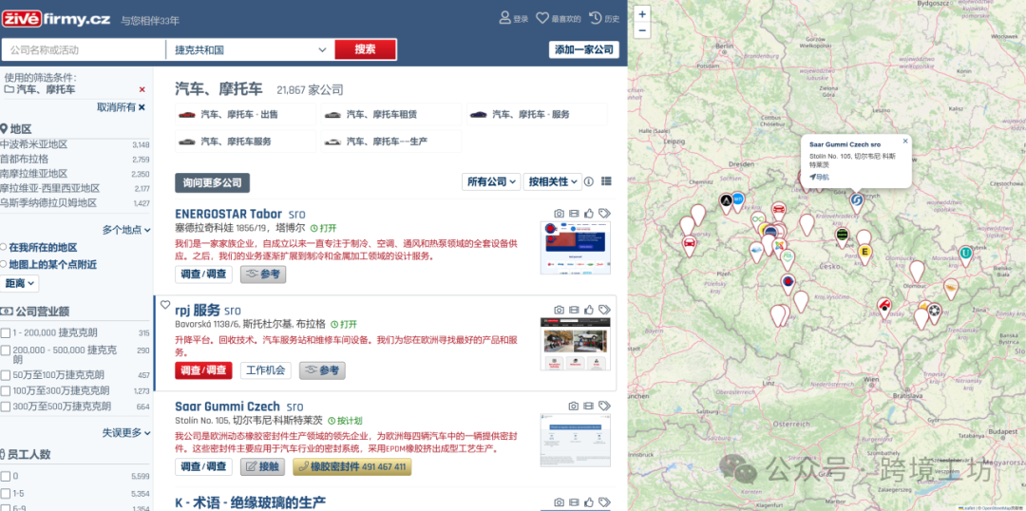Check the 50万至100万捷克克朗 box
Viewport: 1026px width, 511px height.
coord(6,375)
